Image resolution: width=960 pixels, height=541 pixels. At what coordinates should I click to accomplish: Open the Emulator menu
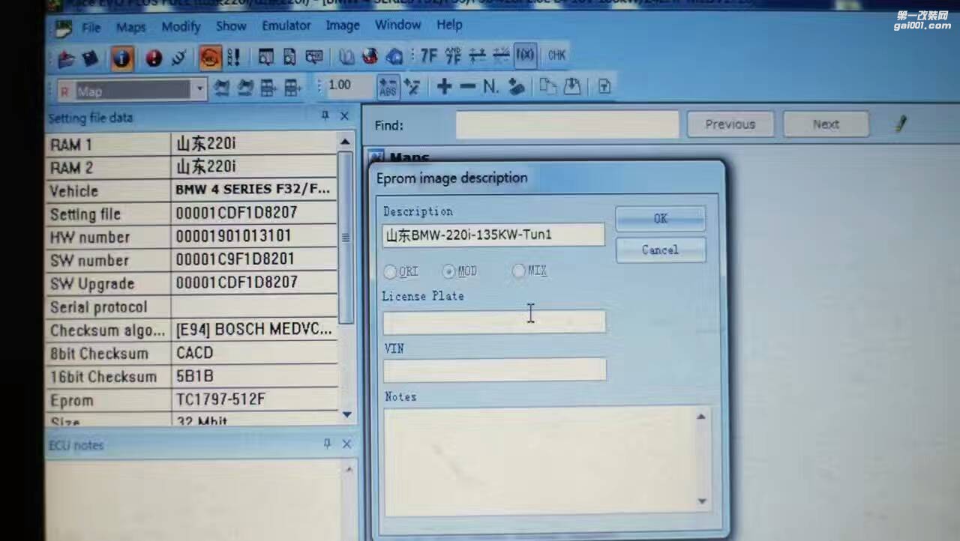(x=286, y=25)
